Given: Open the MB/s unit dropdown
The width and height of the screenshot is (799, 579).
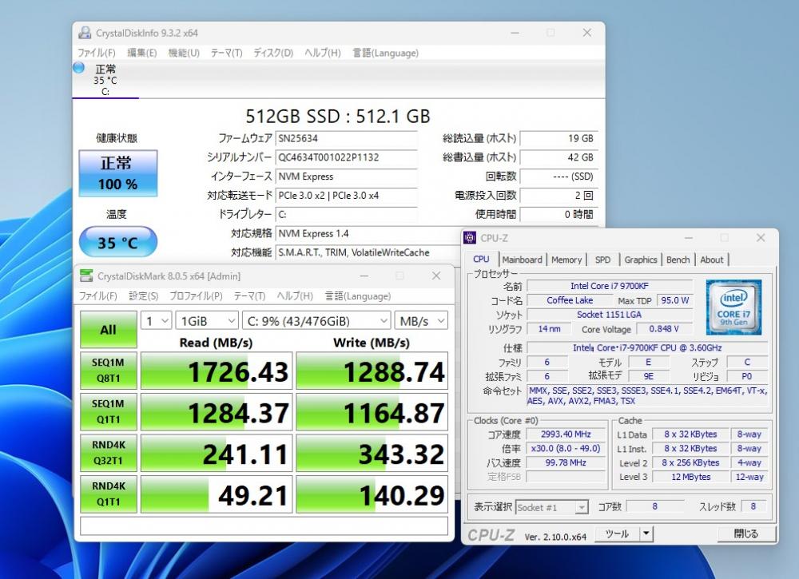Looking at the screenshot, I should pyautogui.click(x=421, y=321).
